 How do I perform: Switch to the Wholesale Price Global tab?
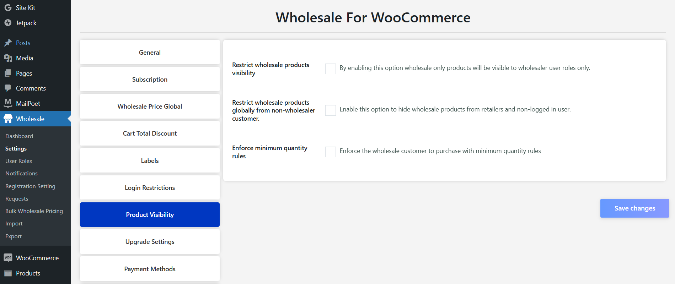pyautogui.click(x=149, y=106)
